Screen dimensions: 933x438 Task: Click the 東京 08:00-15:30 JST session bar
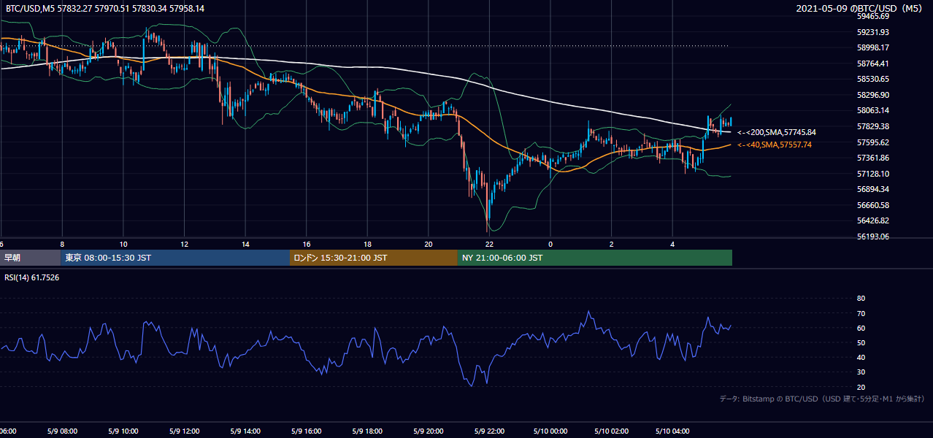point(175,258)
